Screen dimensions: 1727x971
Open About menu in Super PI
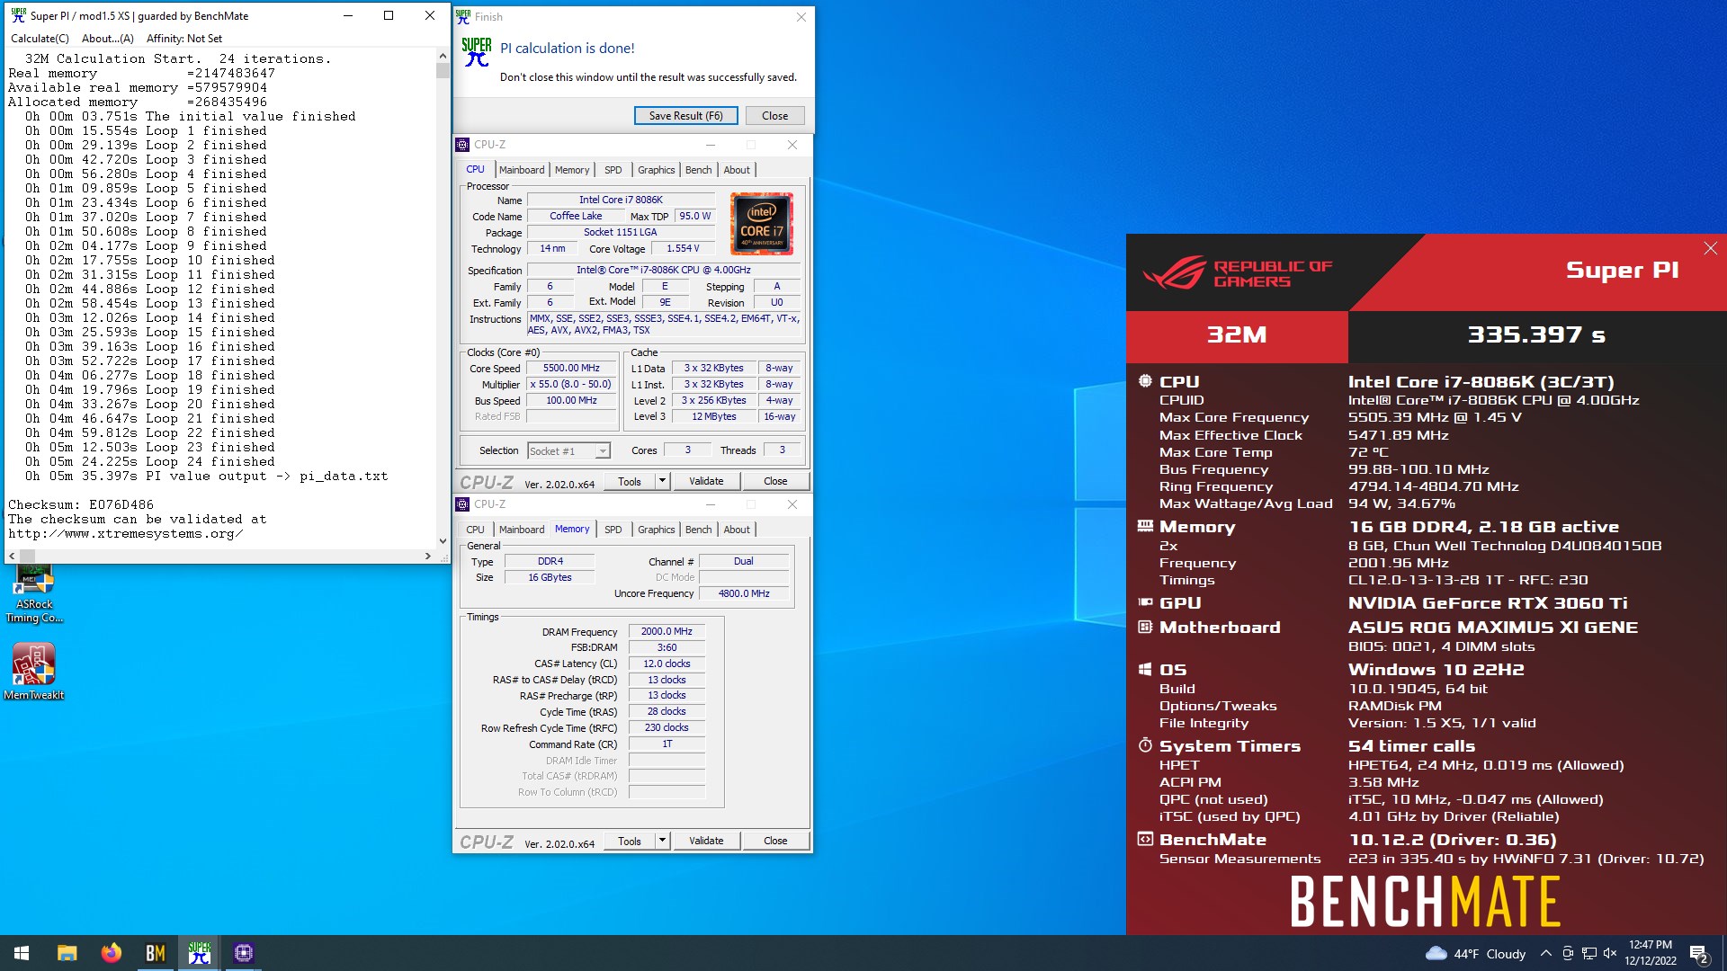(108, 39)
